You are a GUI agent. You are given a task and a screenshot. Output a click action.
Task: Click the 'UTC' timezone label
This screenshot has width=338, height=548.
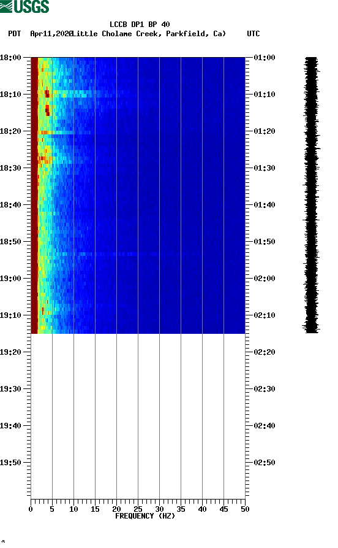[x=254, y=34]
